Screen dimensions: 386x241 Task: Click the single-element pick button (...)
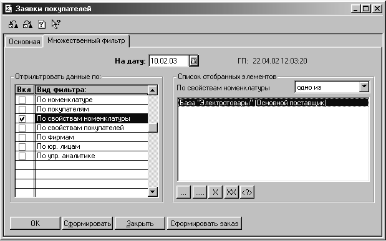point(183,192)
